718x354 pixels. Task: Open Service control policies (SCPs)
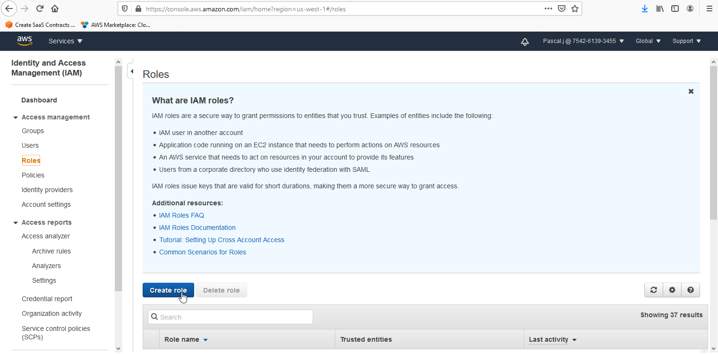[x=56, y=333]
